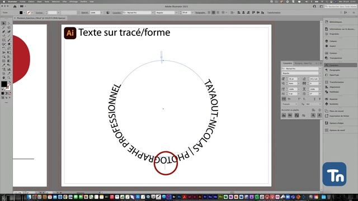Open font style Regular dropdown in control bar
The width and height of the screenshot is (358, 201).
tap(176, 12)
